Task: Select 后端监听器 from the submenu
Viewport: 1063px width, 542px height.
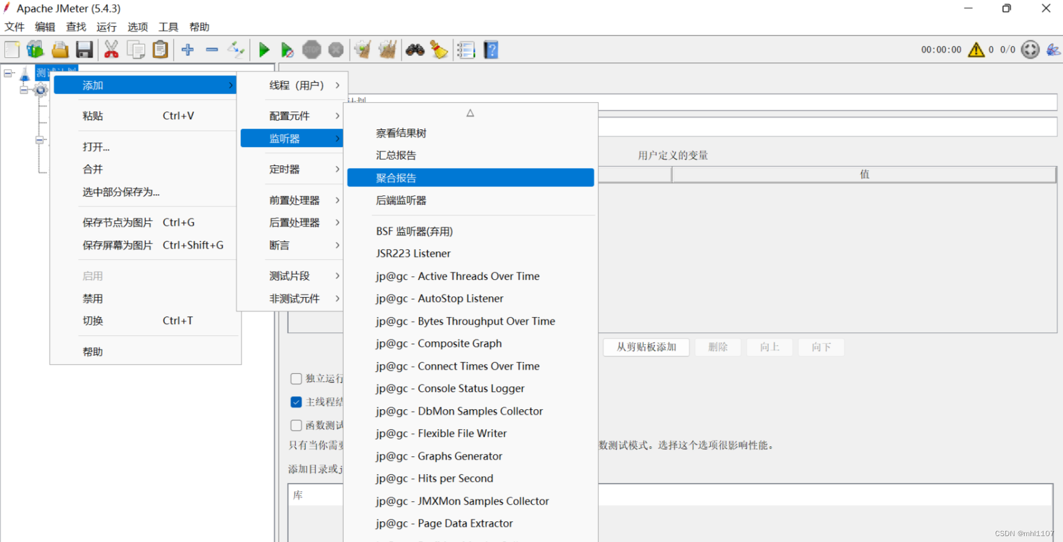Action: (471, 200)
